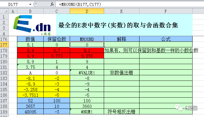Image resolution: width=204 pixels, height=117 pixels.
Task: Click header cell 解释
Action: tap(122, 39)
